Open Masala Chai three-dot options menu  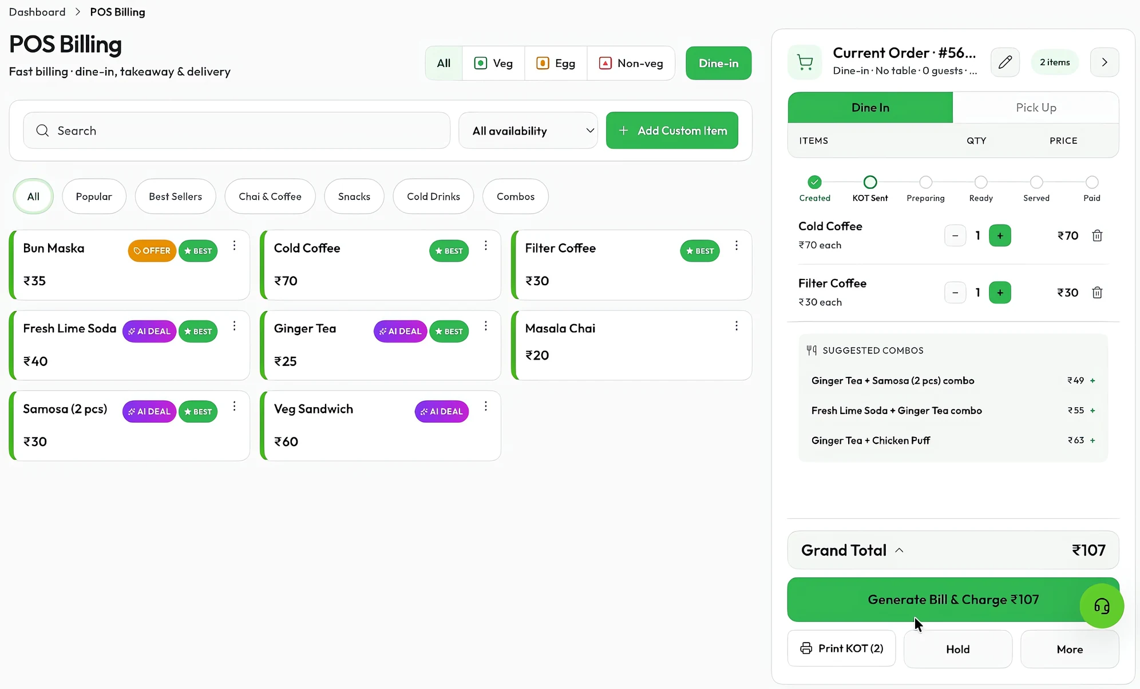(x=737, y=326)
